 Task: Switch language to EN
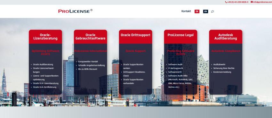point(205,11)
